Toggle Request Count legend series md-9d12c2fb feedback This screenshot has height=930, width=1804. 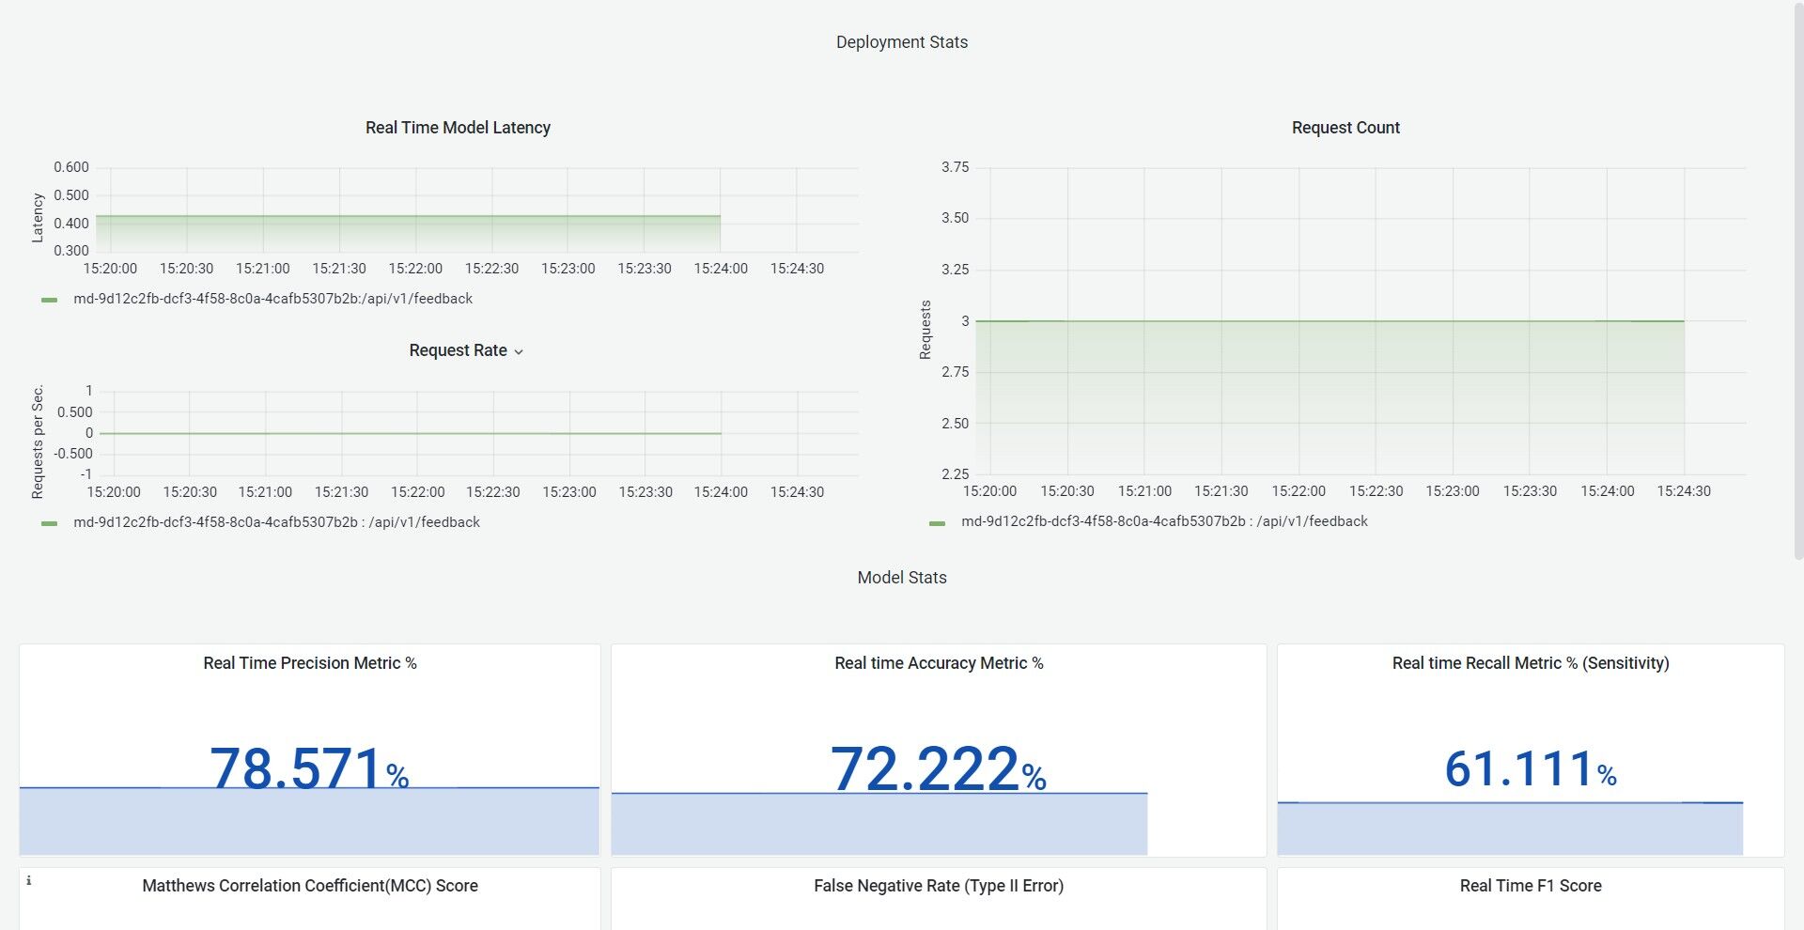pyautogui.click(x=1164, y=521)
